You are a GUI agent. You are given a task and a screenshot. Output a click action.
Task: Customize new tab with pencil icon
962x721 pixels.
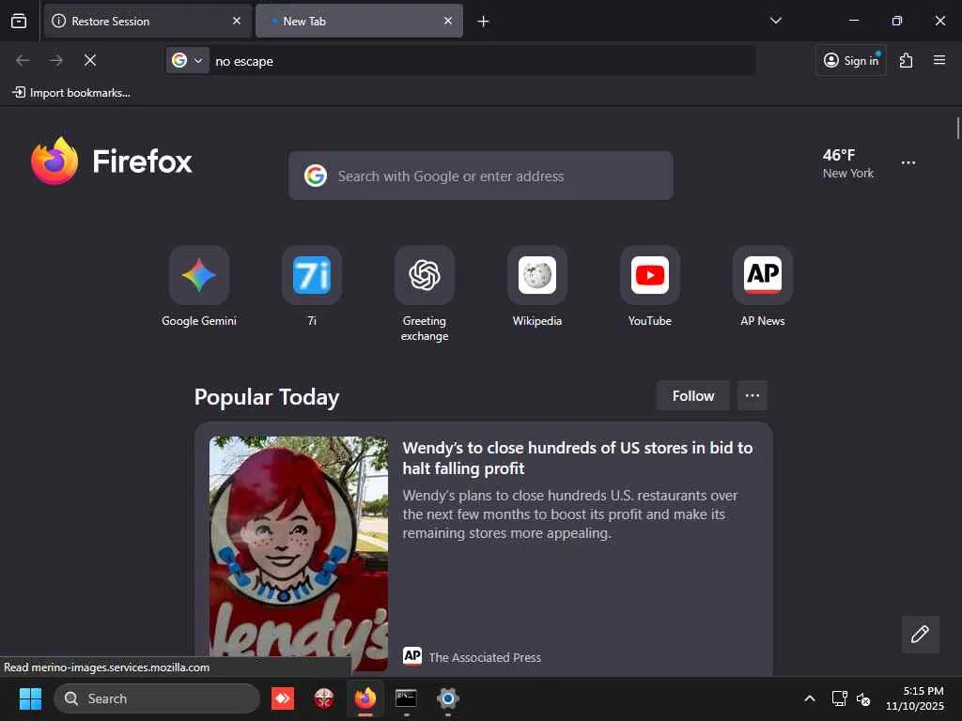pyautogui.click(x=920, y=634)
